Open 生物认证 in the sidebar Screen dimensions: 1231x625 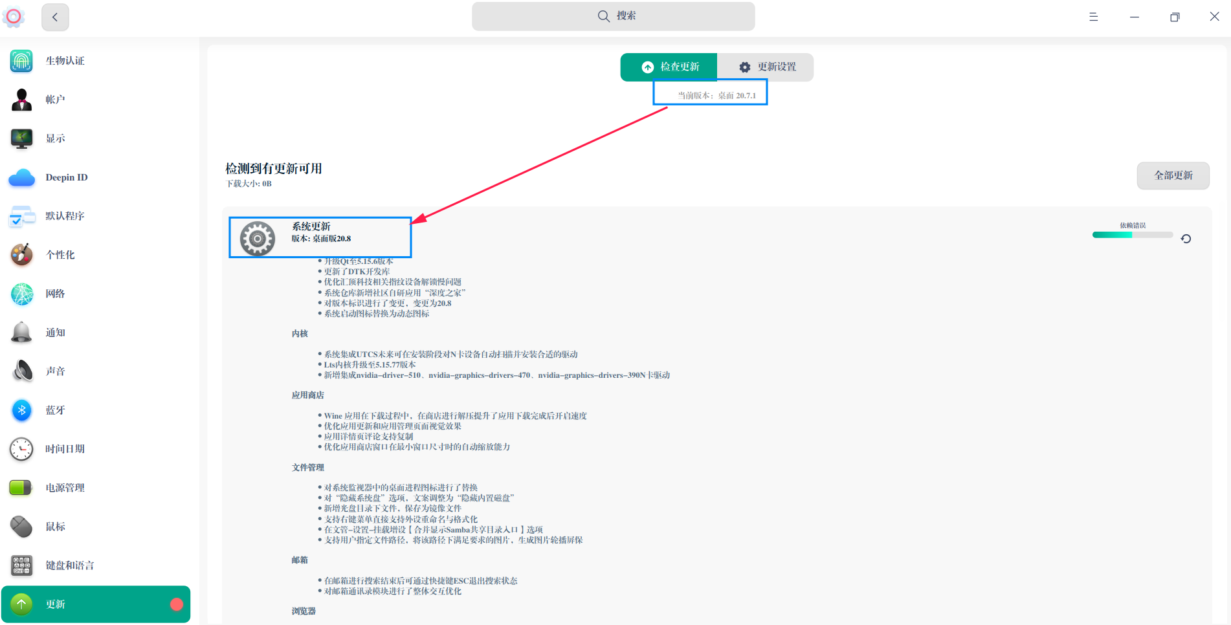[65, 61]
